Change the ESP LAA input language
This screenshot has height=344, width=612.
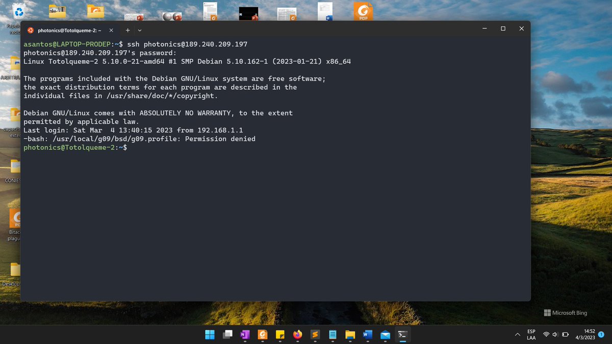tap(531, 334)
